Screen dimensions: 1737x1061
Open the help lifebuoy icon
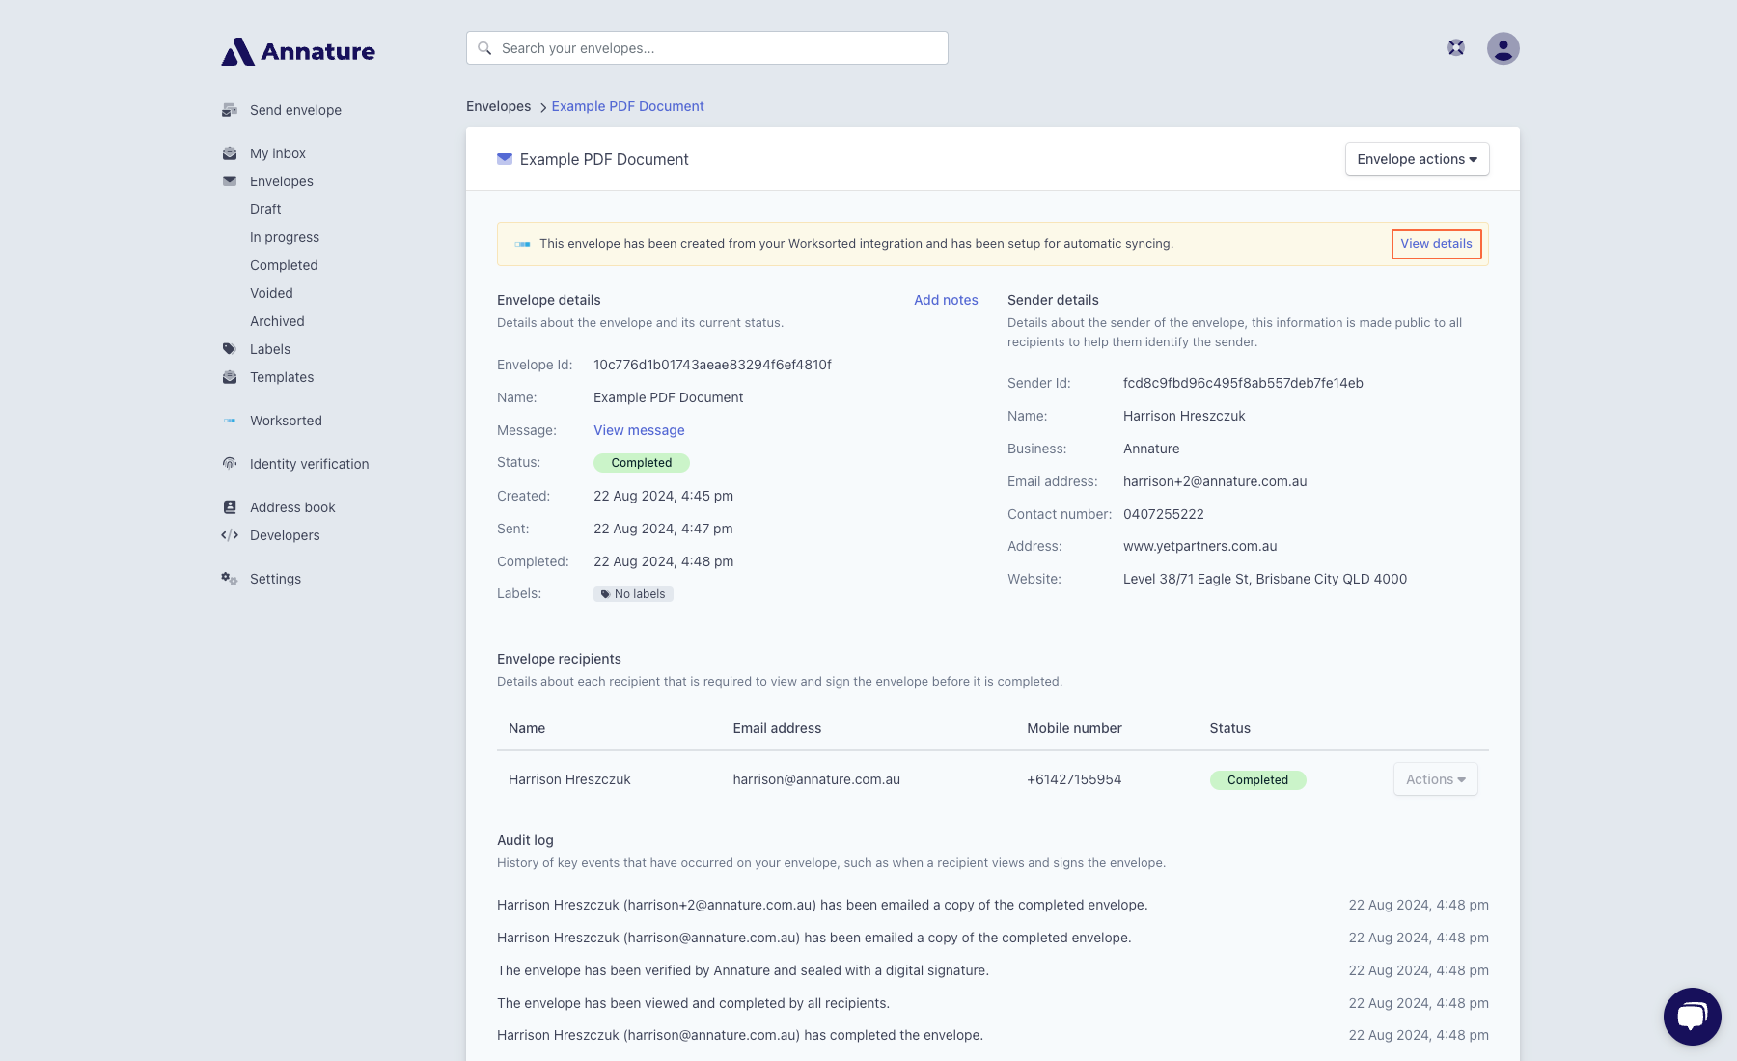coord(1456,48)
